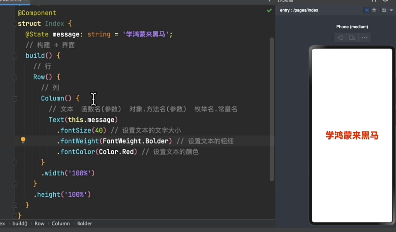396x232 pixels.
Task: Click fold end marker above .width('100%')
Action: click(x=15, y=163)
